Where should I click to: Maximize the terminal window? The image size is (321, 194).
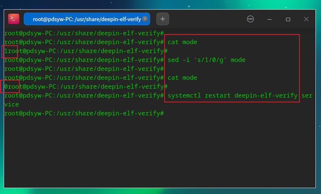point(288,19)
